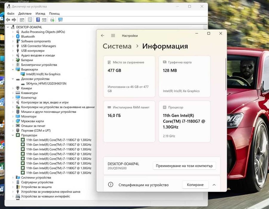Viewport: 269px width, 209px height.
Task: Click the Преименуване на този компютър button
Action: [184, 166]
